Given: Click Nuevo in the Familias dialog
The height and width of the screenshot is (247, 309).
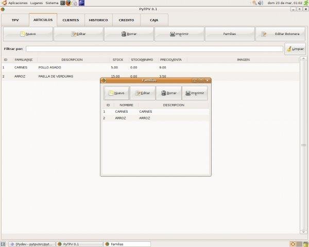Looking at the screenshot, I should click(116, 93).
